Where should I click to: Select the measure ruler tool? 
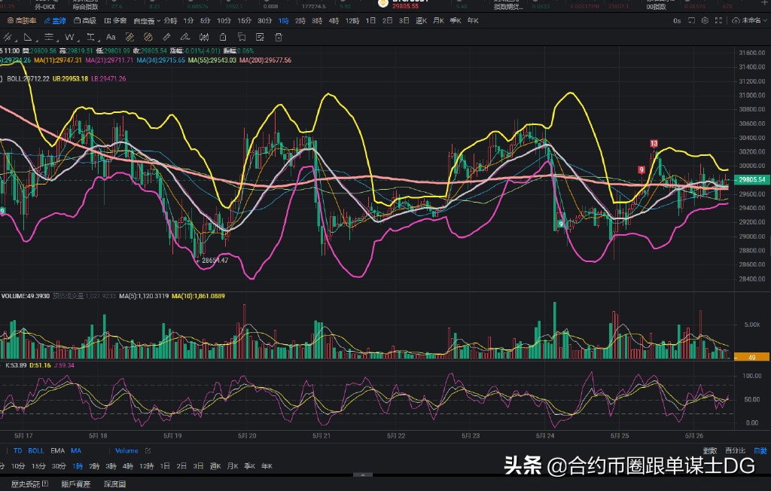[166, 37]
